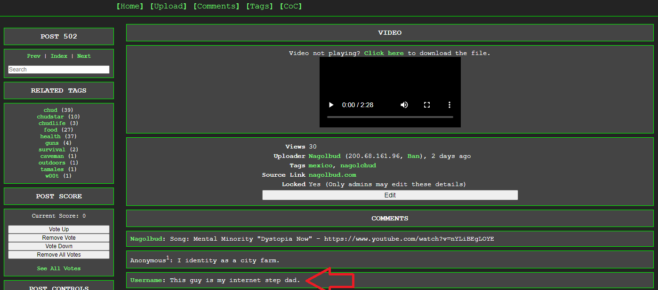The width and height of the screenshot is (658, 290).
Task: Mute the video volume
Action: coord(404,105)
